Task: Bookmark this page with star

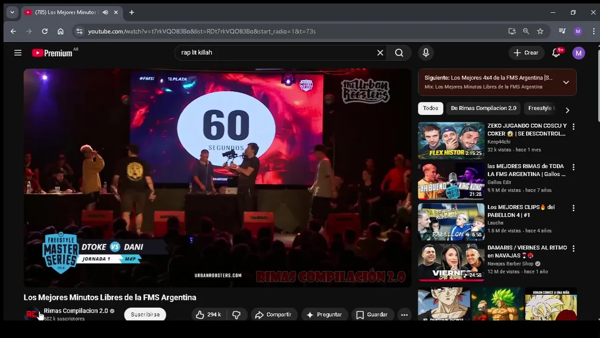Action: [x=540, y=31]
